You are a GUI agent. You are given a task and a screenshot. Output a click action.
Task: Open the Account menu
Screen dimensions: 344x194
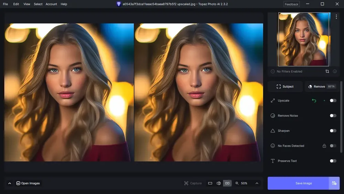click(x=51, y=4)
